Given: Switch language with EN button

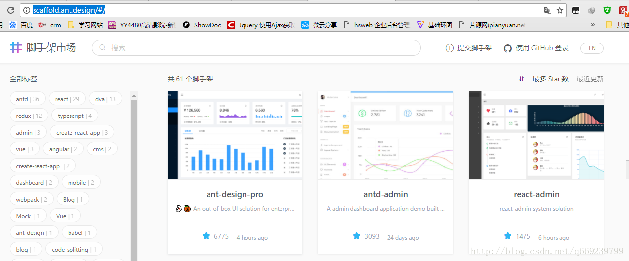Looking at the screenshot, I should (592, 48).
